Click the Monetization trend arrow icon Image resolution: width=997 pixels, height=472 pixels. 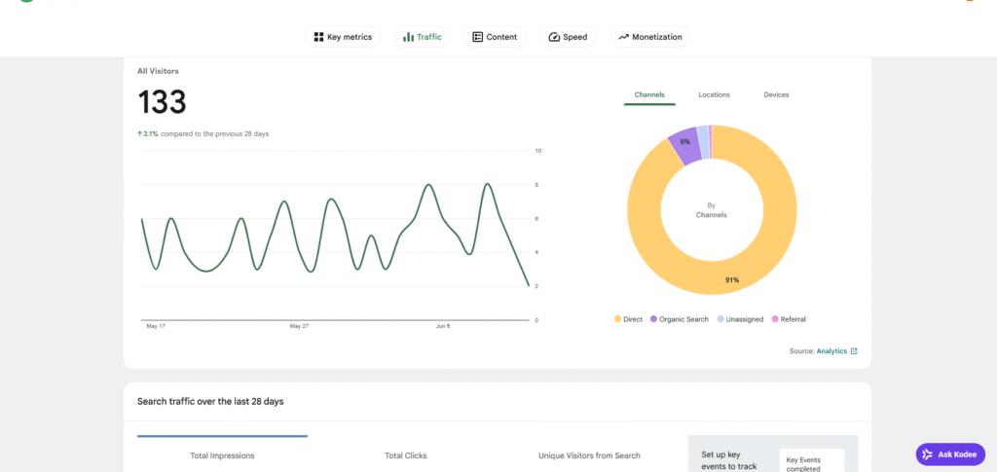[624, 37]
